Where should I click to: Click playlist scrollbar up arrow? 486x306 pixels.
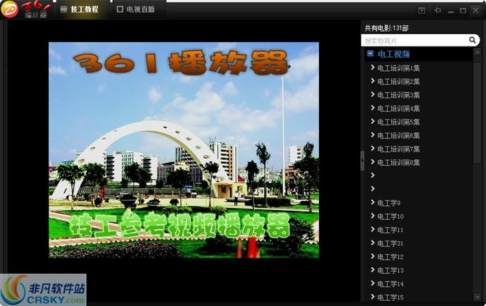tap(478, 52)
